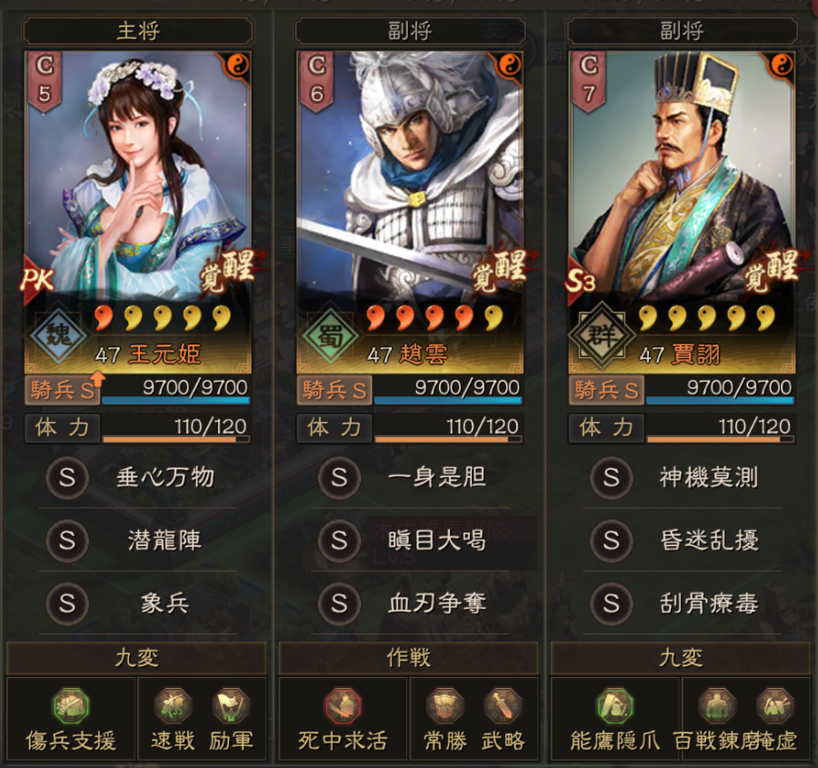Select the 励軍 trait icon
This screenshot has height=768, width=818.
[231, 706]
